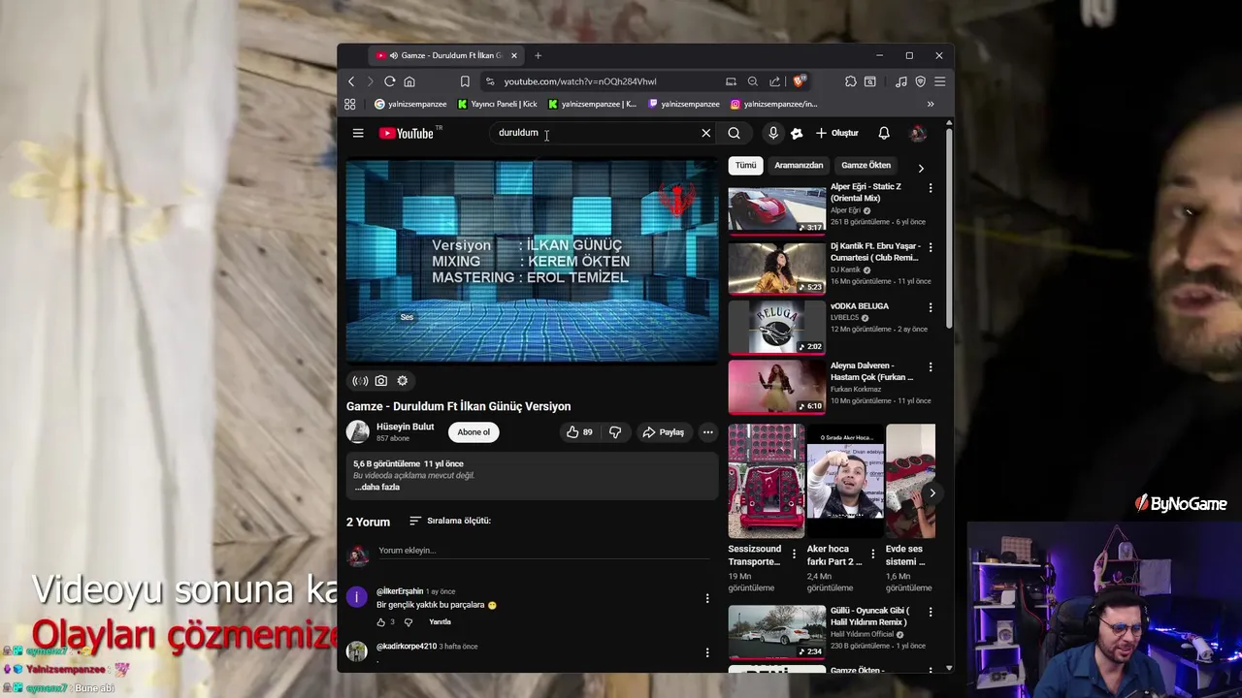Open options for Dj Kantik video

[x=931, y=247]
